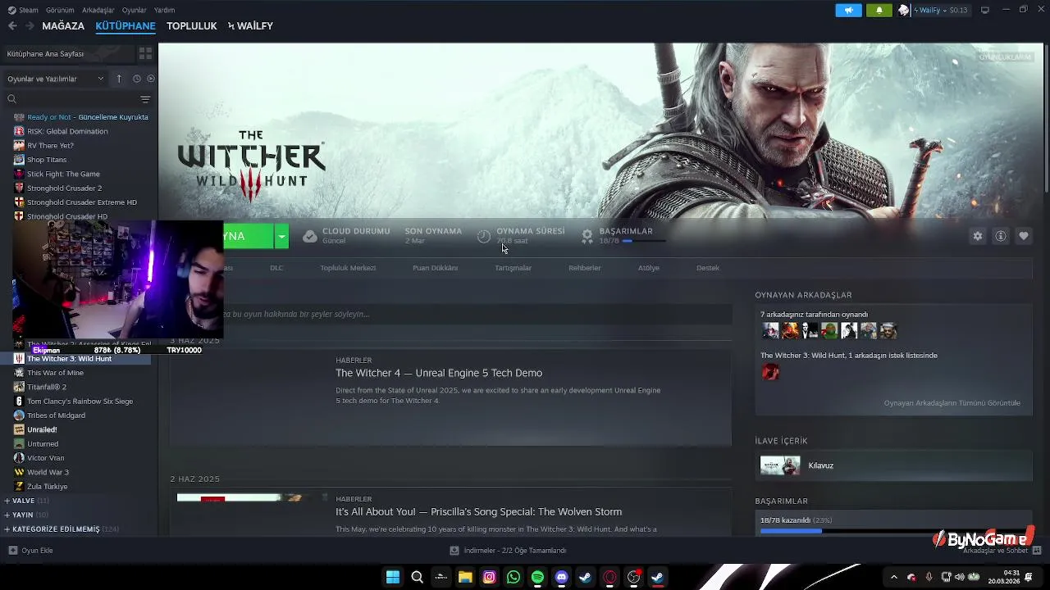This screenshot has height=590, width=1050.
Task: Open the Steam announcements megaphone button
Action: [x=848, y=10]
